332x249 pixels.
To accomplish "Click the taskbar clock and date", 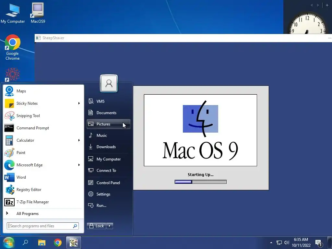I will pyautogui.click(x=301, y=243).
